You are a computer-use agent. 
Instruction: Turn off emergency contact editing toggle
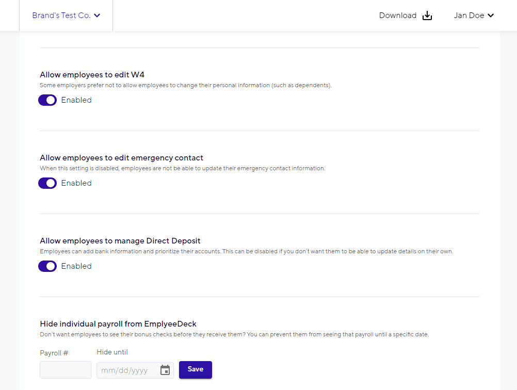tap(47, 183)
